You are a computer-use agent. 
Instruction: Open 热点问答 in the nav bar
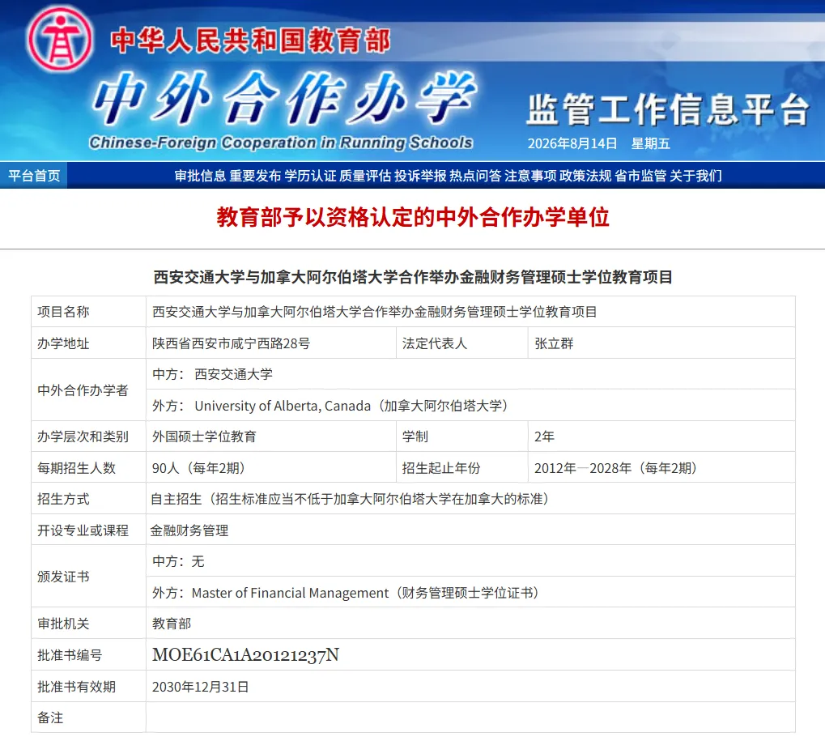click(x=475, y=176)
